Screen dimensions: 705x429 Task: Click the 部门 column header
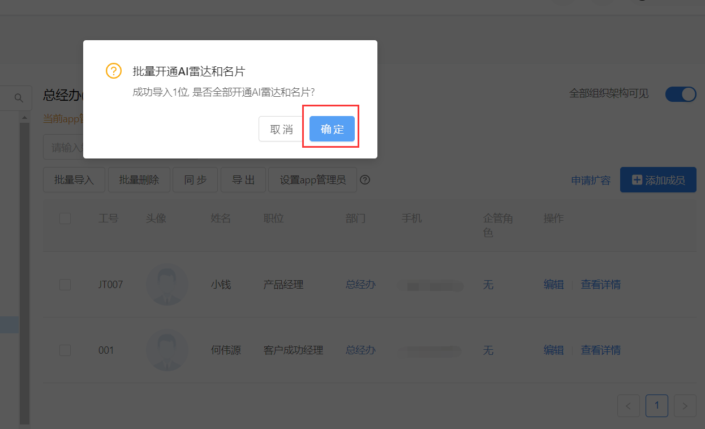[355, 218]
